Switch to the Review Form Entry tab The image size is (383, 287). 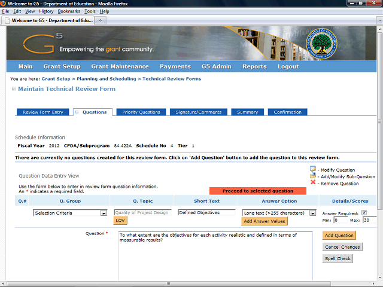pos(43,112)
